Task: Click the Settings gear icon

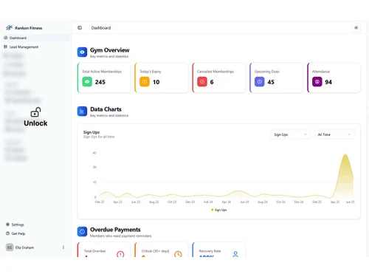Action: 7,225
